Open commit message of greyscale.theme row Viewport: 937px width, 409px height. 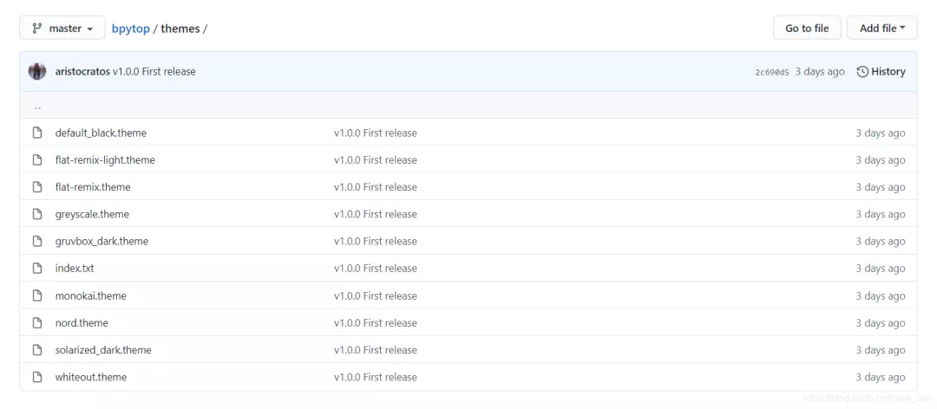click(376, 214)
